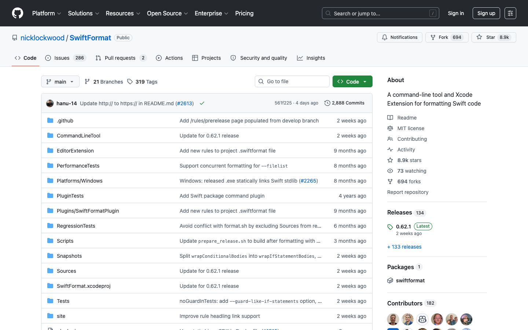Image resolution: width=528 pixels, height=330 pixels.
Task: View the 21 Branches link
Action: tap(104, 82)
